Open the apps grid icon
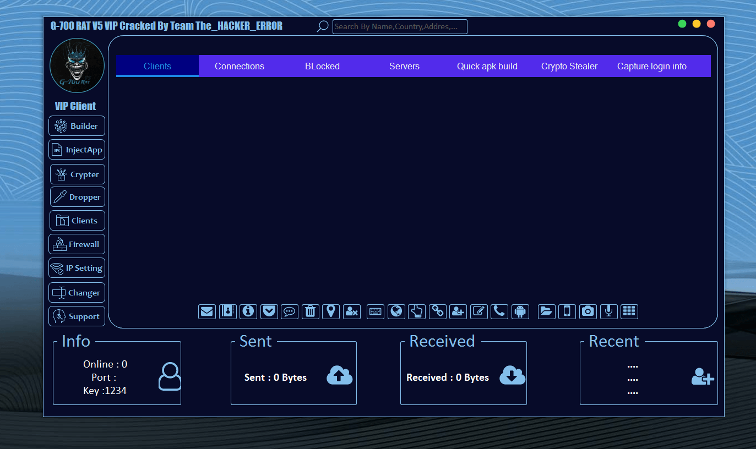 pyautogui.click(x=629, y=311)
